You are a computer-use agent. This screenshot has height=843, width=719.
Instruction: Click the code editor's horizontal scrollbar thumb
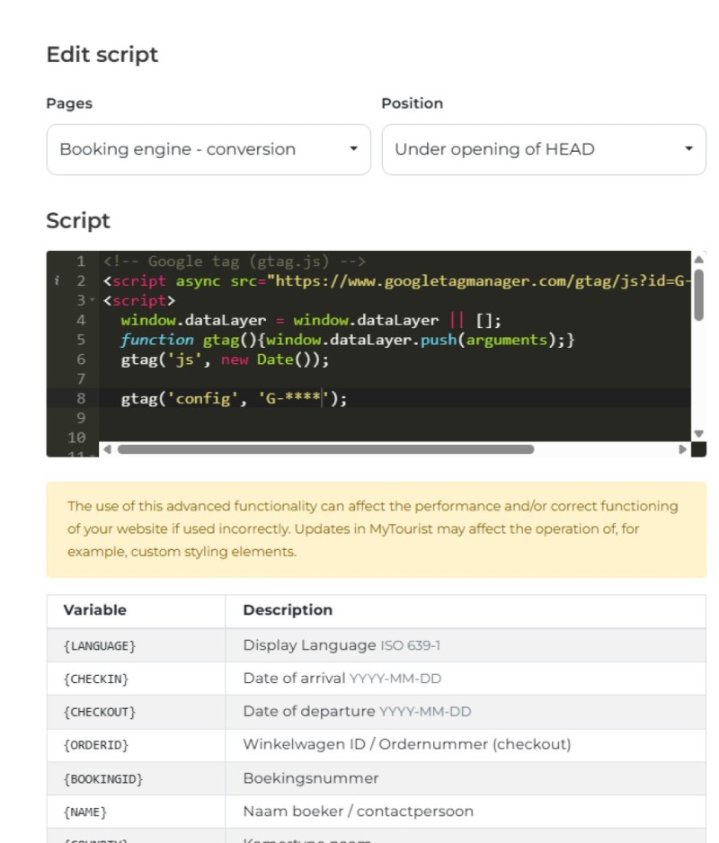(x=324, y=448)
